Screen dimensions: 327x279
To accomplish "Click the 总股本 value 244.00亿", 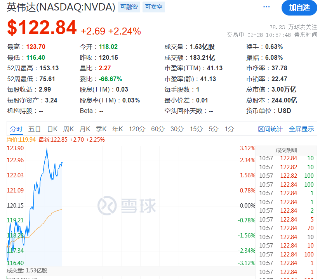I will tap(284, 100).
